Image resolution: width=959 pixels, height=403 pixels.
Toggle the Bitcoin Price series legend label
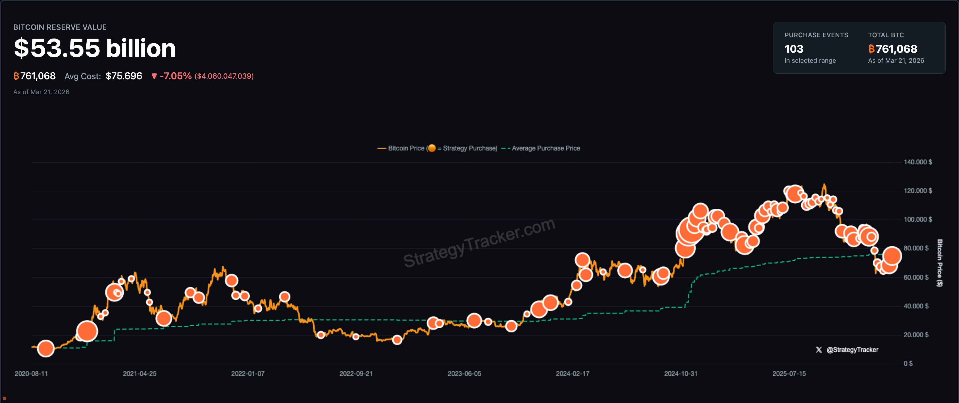(406, 148)
